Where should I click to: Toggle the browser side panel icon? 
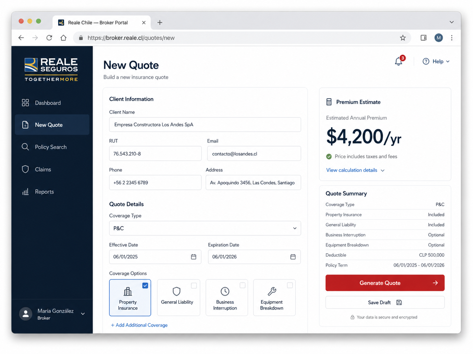point(423,38)
